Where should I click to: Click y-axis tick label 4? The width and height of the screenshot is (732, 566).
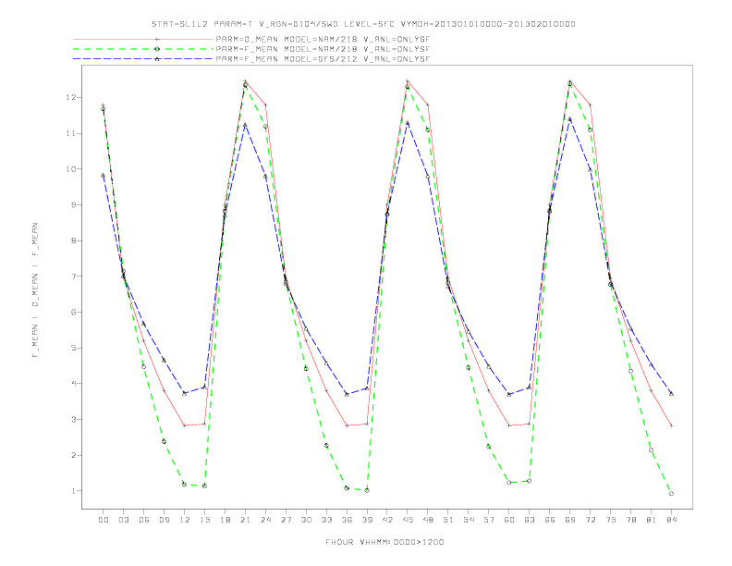coord(73,384)
